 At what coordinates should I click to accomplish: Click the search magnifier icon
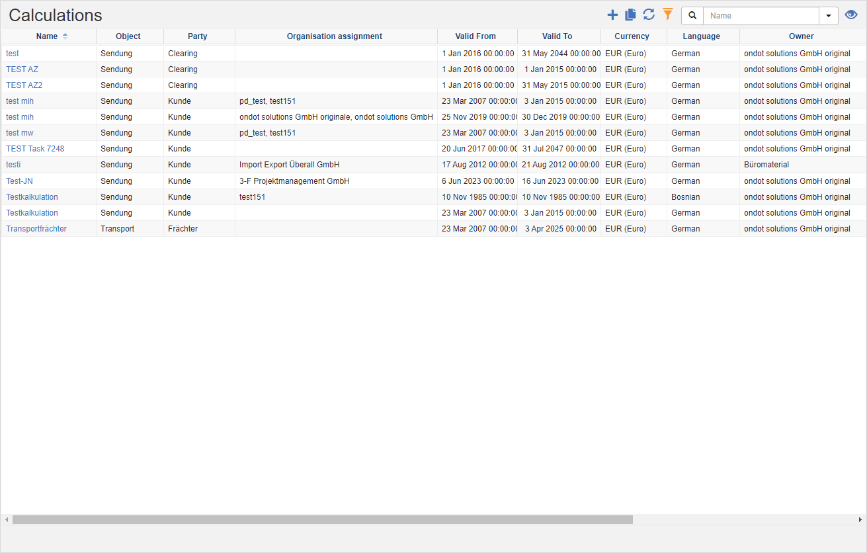(692, 15)
